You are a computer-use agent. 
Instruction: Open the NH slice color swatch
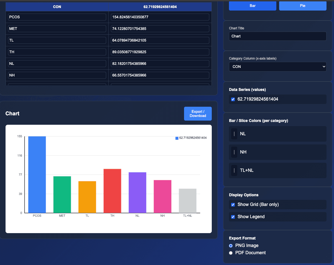click(234, 152)
